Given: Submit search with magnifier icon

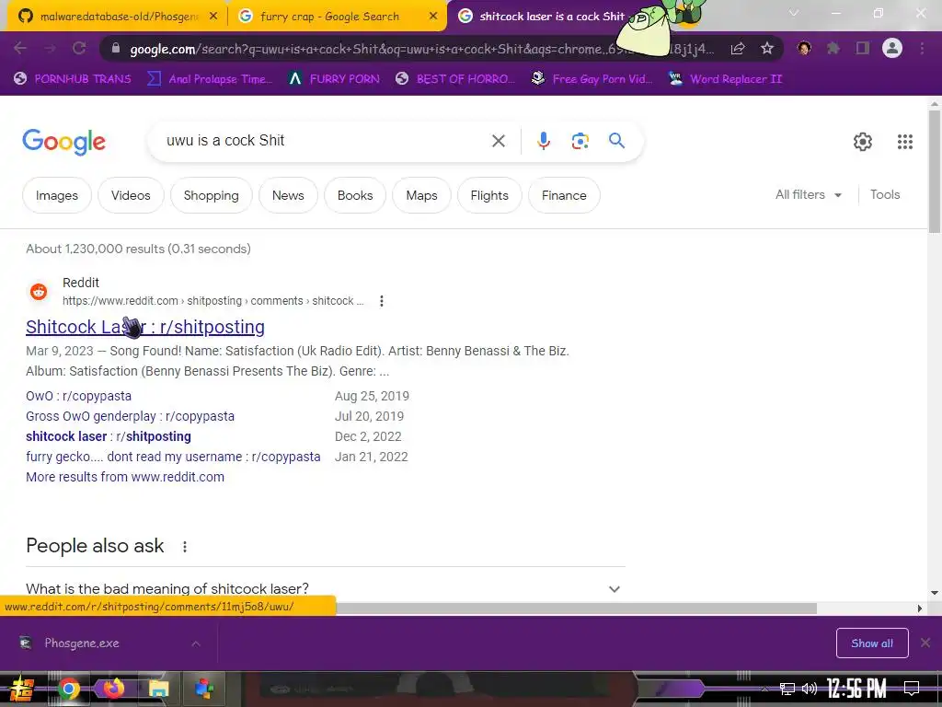Looking at the screenshot, I should [616, 141].
